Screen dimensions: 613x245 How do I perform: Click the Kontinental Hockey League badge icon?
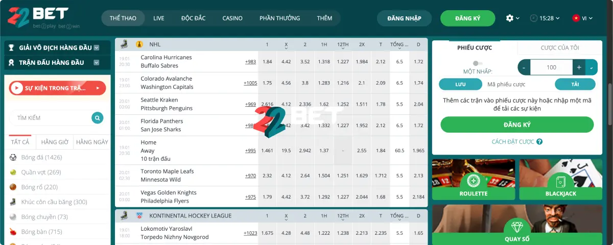[x=139, y=216]
